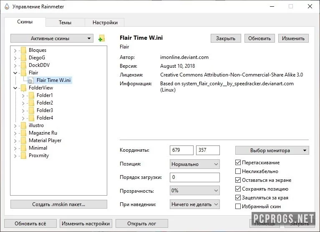Viewport: 320px width, 232px height.
Task: Click the Magazine Ru folder icon
Action: tap(24, 133)
